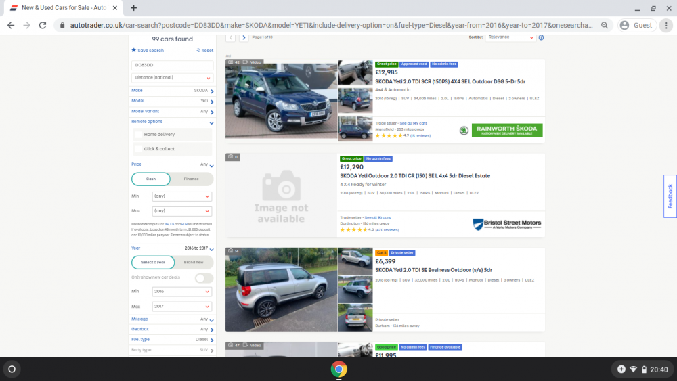Open Chrome three-dot menu
This screenshot has width=677, height=381.
pos(666,26)
